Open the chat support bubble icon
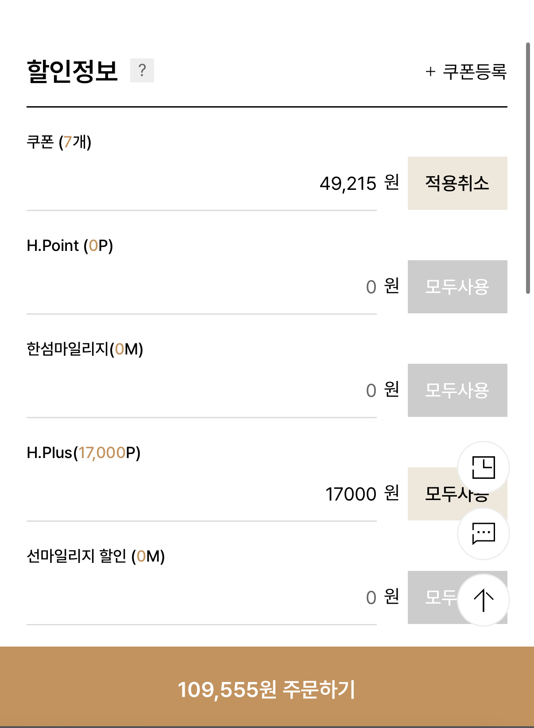This screenshot has width=534, height=728. coord(483,534)
